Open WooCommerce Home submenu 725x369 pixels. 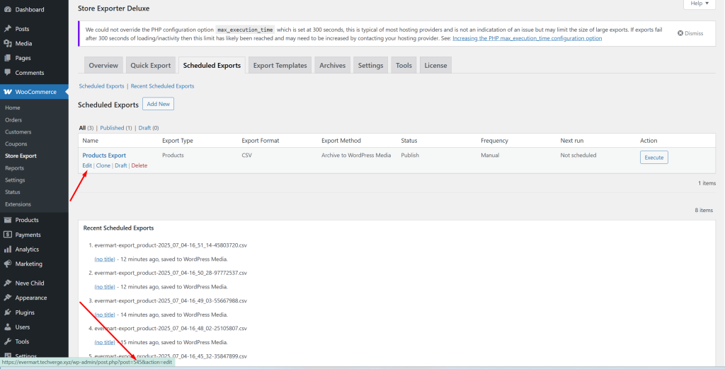pyautogui.click(x=13, y=107)
